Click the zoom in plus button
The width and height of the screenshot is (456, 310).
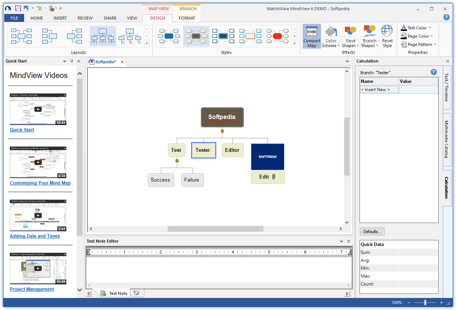(441, 302)
